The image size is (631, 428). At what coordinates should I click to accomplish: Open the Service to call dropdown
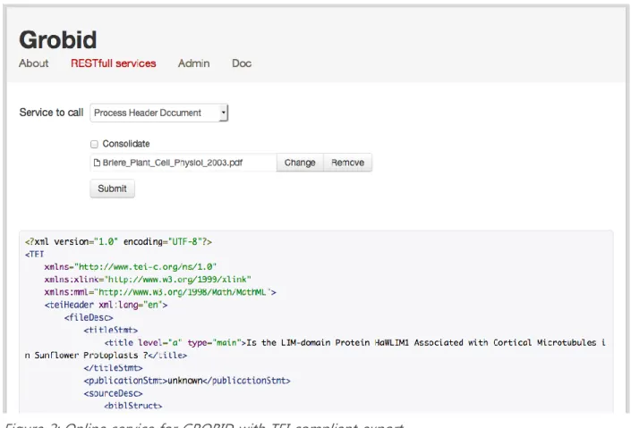(159, 113)
